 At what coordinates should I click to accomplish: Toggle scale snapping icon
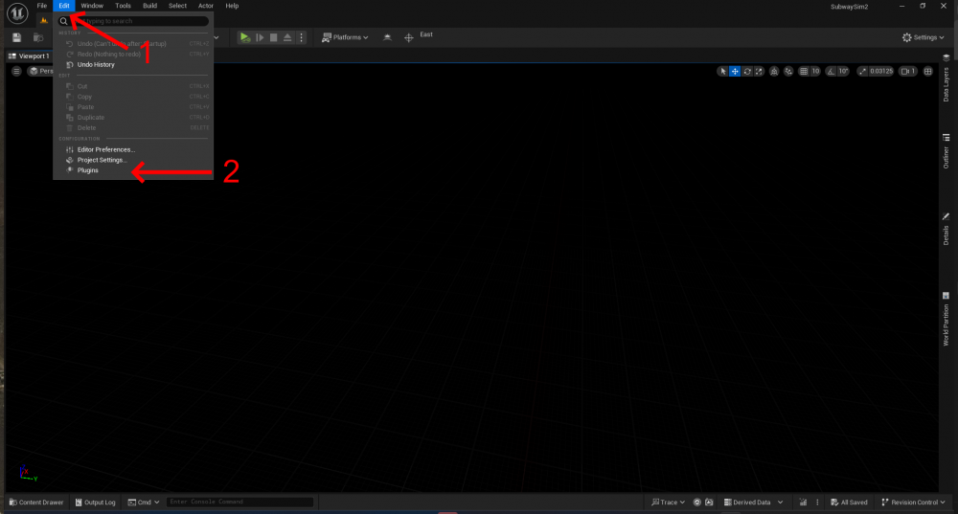[862, 71]
